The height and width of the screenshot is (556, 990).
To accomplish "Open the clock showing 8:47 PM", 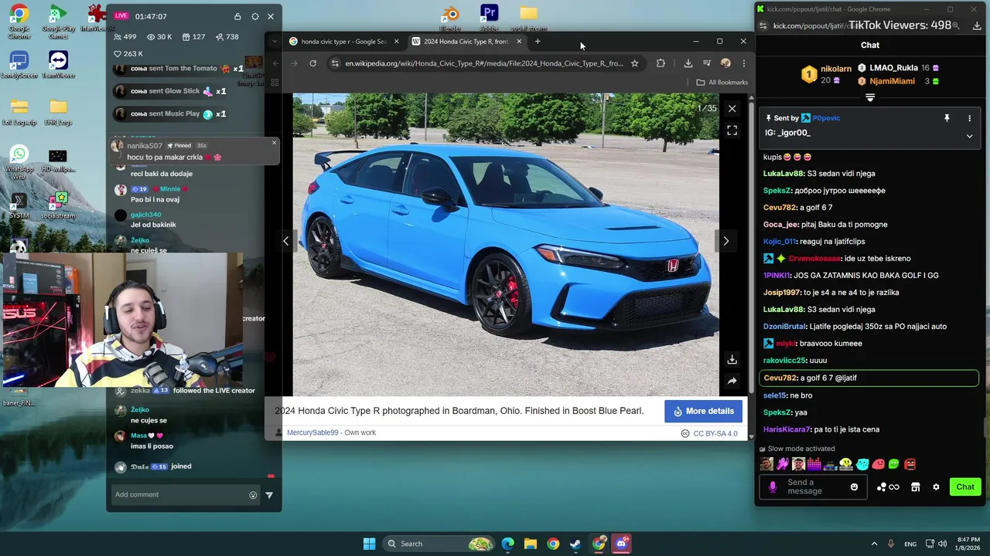I will 968,544.
